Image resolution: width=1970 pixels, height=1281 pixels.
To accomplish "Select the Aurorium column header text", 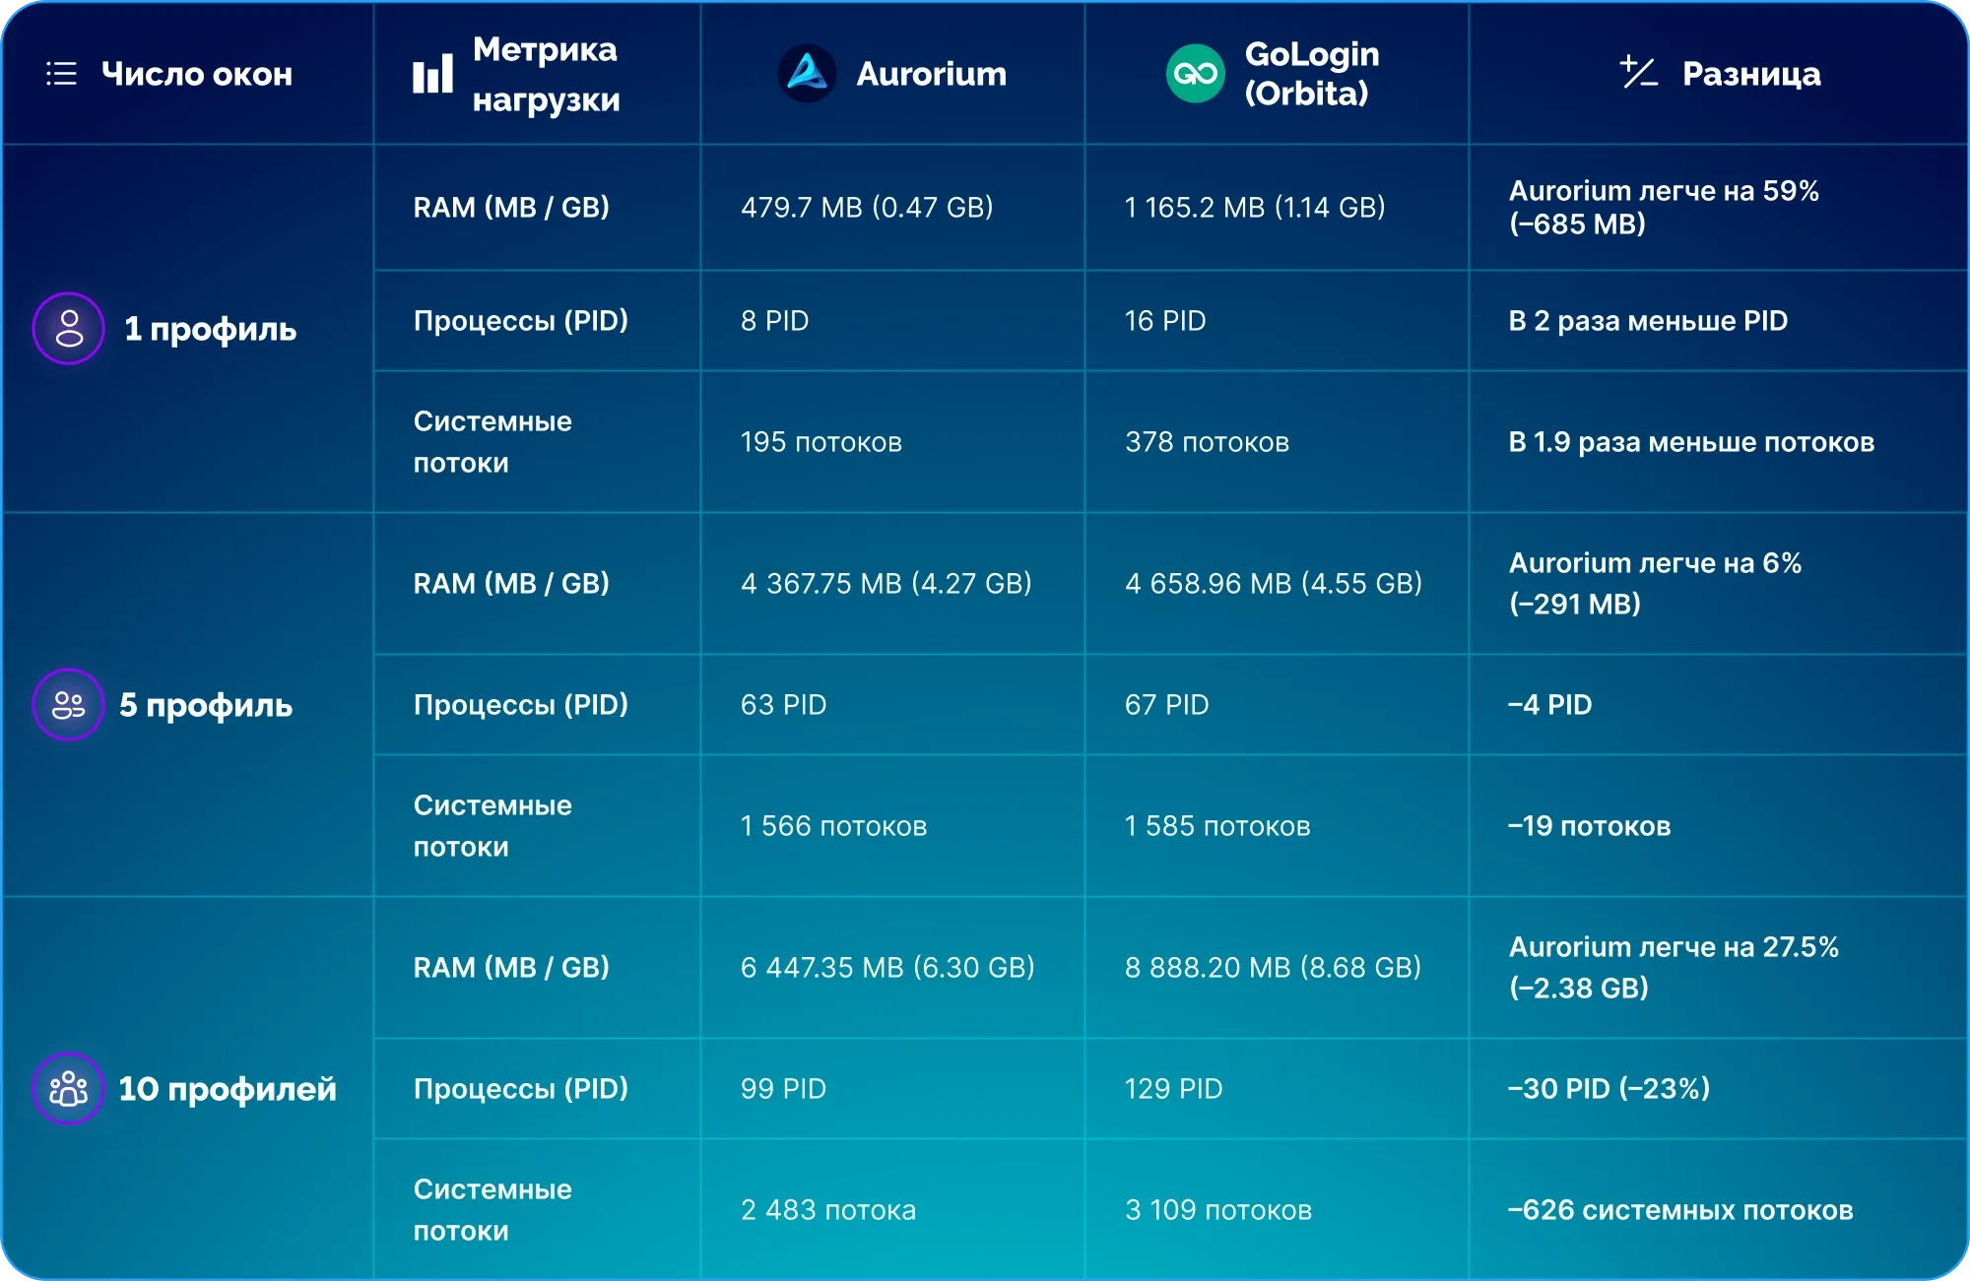I will point(931,74).
